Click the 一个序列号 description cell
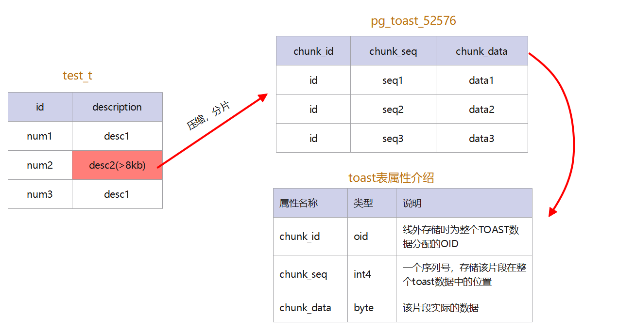Screen dimensions: 618x332 (464, 274)
